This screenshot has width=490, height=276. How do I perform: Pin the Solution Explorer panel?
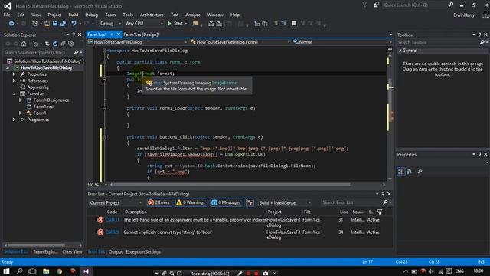73,34
